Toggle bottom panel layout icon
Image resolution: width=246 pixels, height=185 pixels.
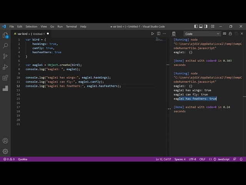coord(201,27)
